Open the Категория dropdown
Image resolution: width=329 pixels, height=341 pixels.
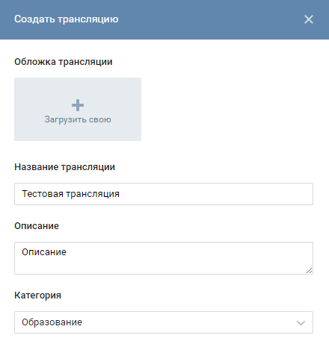(x=164, y=322)
